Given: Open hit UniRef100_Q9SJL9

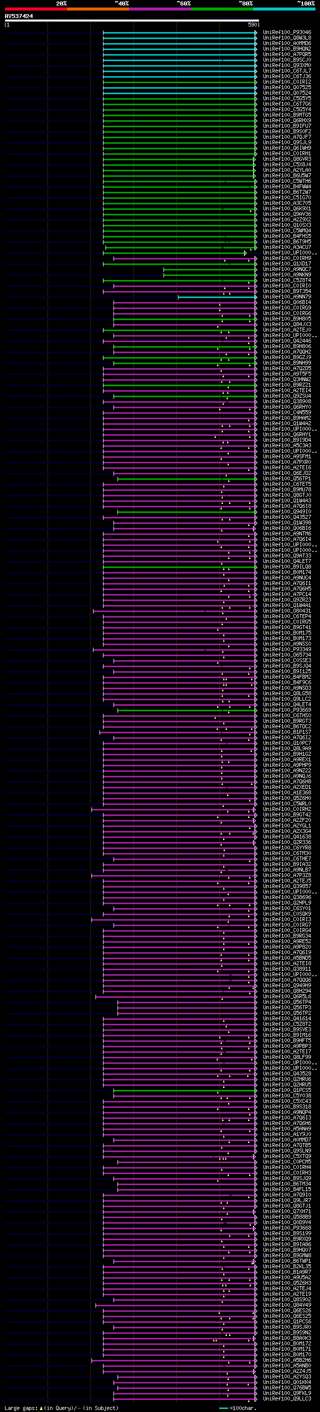Looking at the screenshot, I should [287, 143].
